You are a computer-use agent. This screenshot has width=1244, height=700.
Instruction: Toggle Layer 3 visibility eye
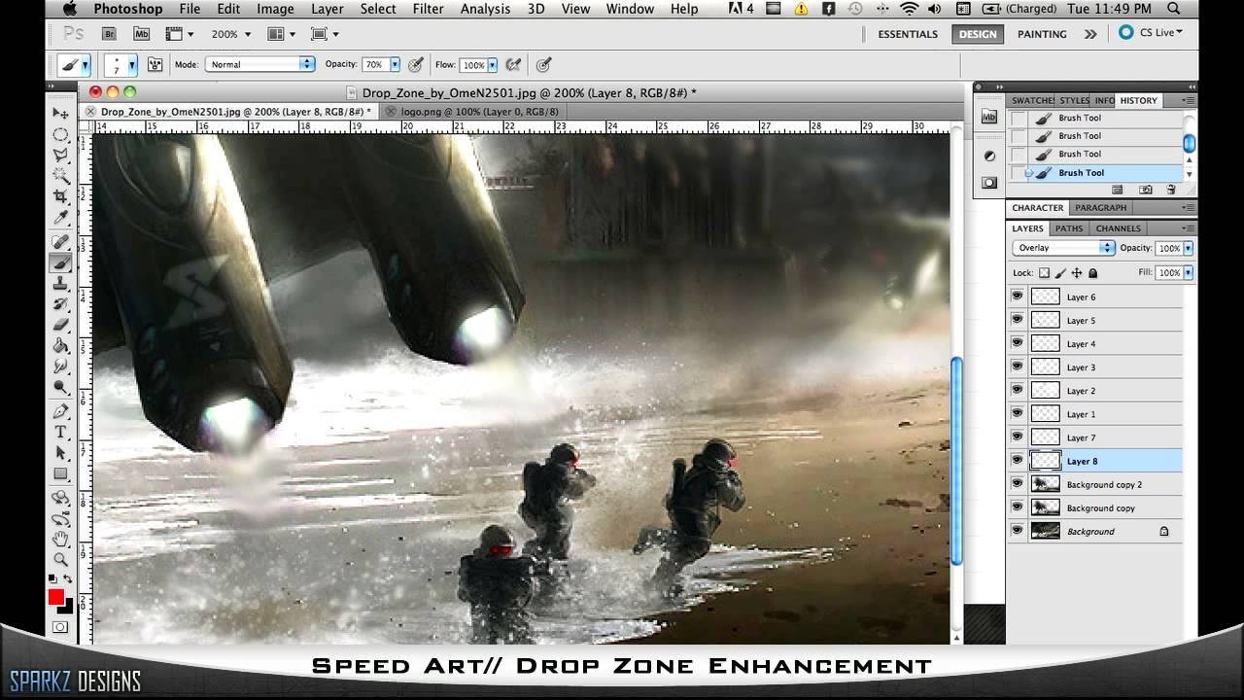(x=1018, y=367)
